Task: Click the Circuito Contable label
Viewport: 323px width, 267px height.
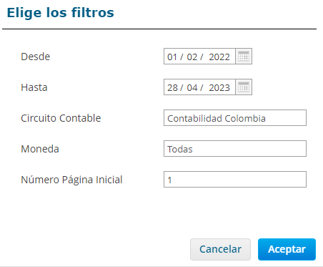Action: point(61,118)
